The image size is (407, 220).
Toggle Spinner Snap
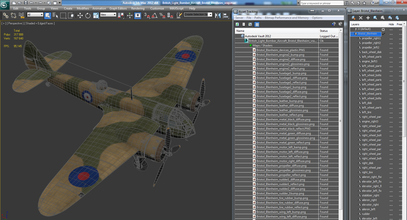(x=170, y=15)
